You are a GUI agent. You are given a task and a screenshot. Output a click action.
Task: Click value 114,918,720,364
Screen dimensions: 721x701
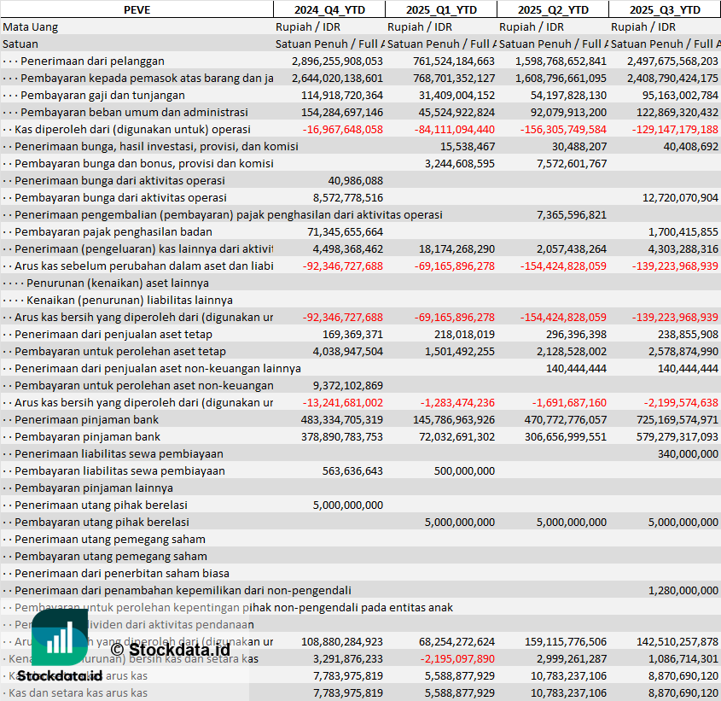(342, 96)
